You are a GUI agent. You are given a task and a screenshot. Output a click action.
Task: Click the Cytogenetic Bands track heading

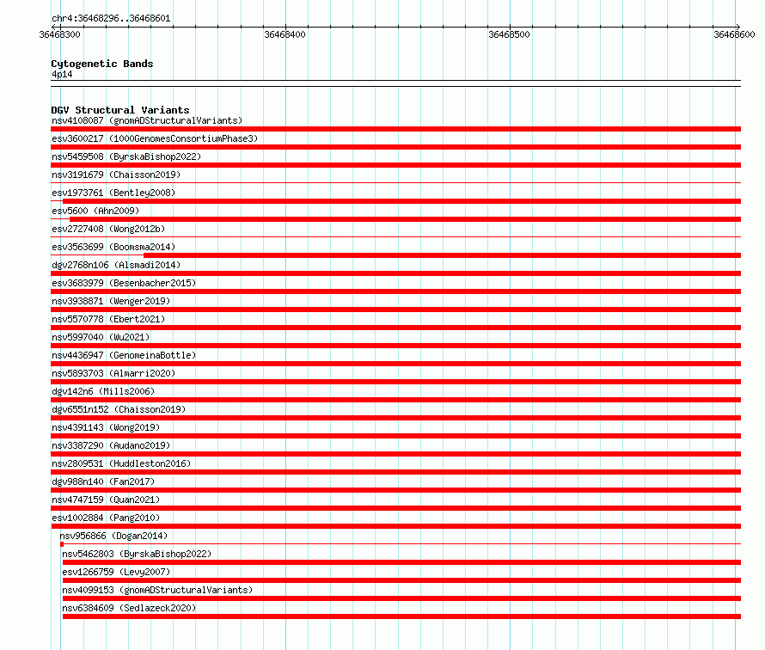(x=102, y=64)
